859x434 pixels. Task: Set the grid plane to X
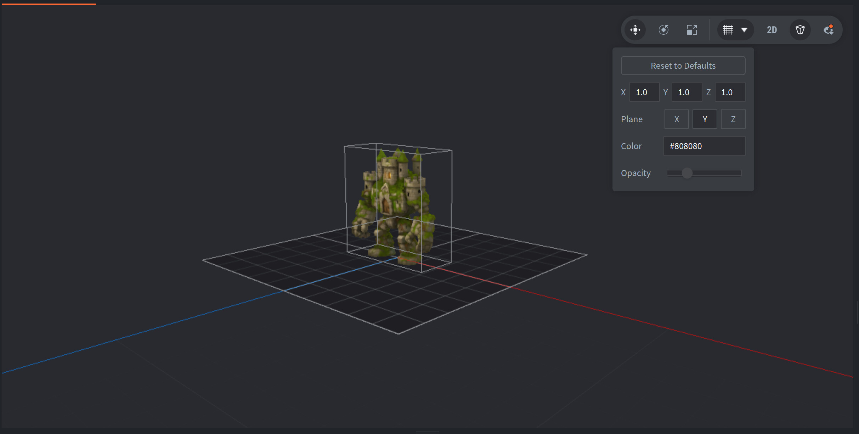[677, 119]
